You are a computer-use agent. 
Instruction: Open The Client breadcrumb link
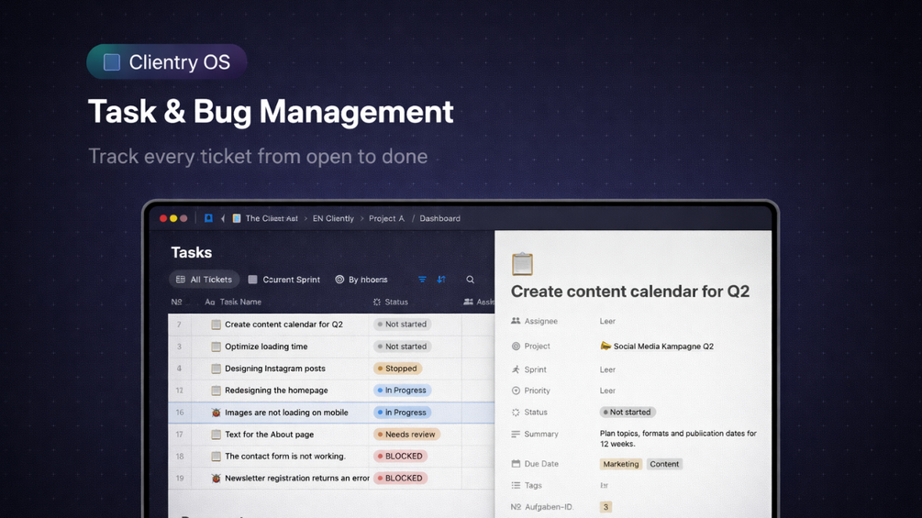coord(272,218)
